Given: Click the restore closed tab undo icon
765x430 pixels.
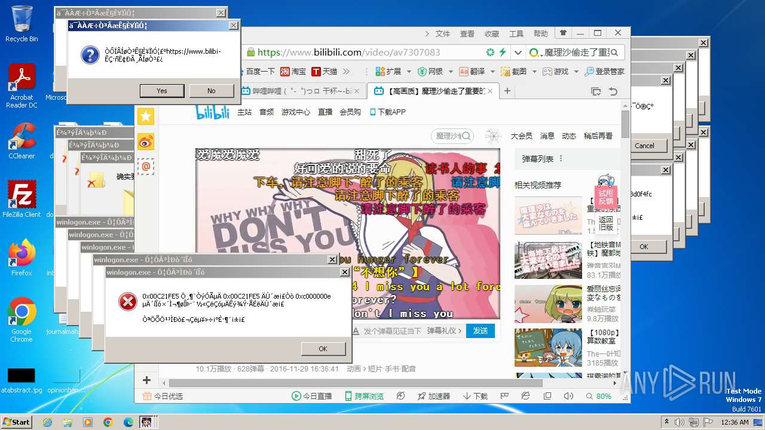Looking at the screenshot, I should click(x=613, y=91).
